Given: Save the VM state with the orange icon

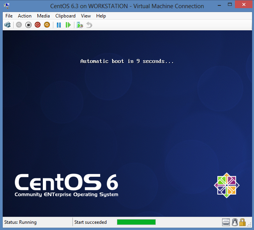Looking at the screenshot, I should pyautogui.click(x=47, y=25).
